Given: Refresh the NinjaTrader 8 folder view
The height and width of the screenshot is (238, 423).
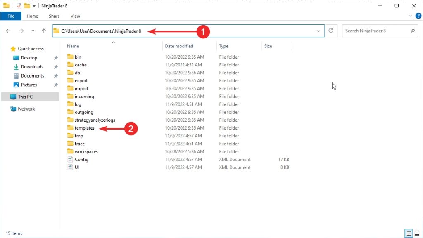Looking at the screenshot, I should [x=331, y=31].
